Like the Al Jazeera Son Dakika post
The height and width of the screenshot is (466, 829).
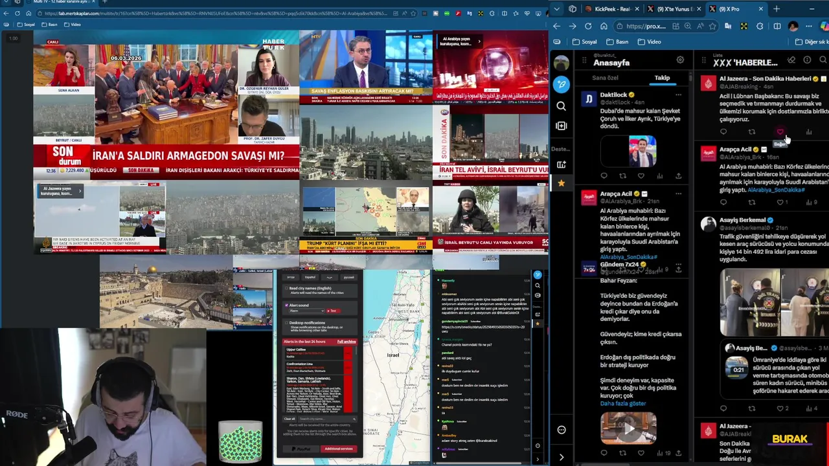[x=780, y=132]
